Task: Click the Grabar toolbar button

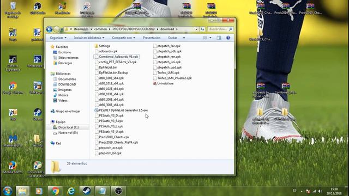Action: 172,38
